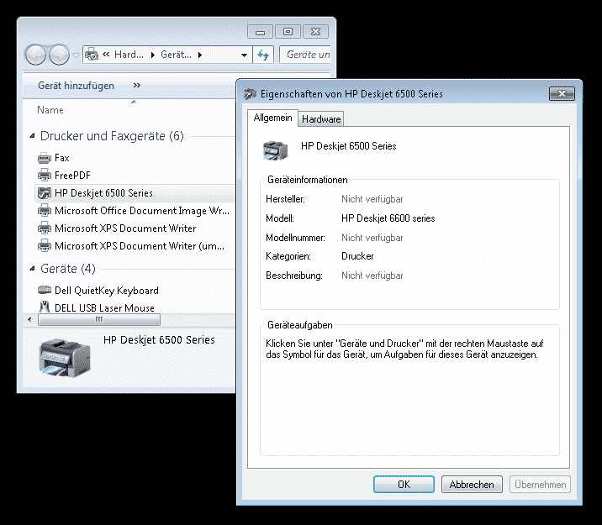Click the Geräte search field

pyautogui.click(x=305, y=55)
